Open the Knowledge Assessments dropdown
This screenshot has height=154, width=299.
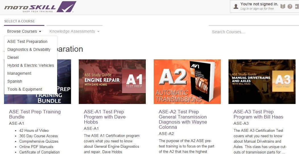point(74,31)
